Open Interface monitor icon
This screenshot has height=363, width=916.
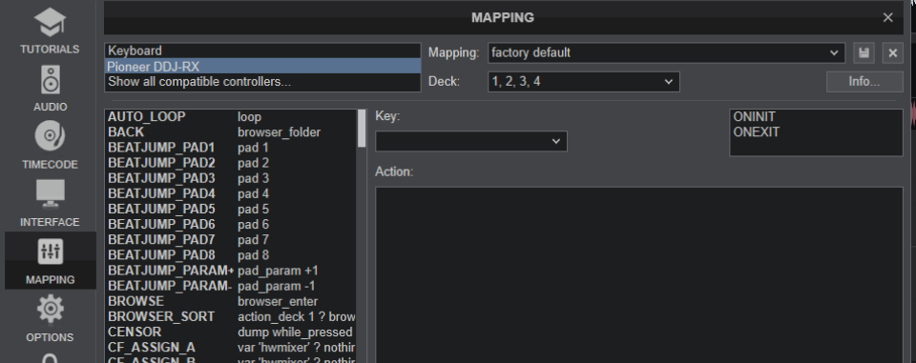click(x=50, y=193)
